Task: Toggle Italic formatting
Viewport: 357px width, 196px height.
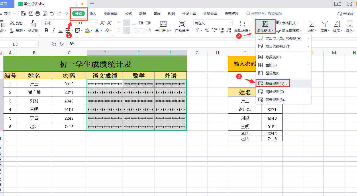Action: (x=54, y=30)
